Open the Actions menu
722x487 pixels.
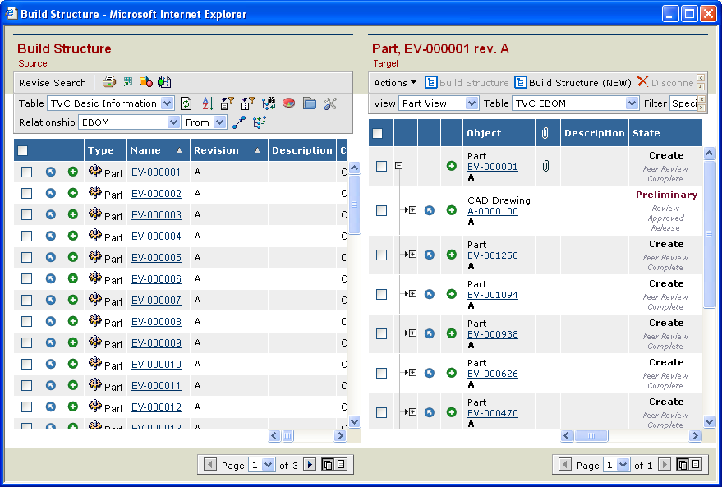click(395, 82)
